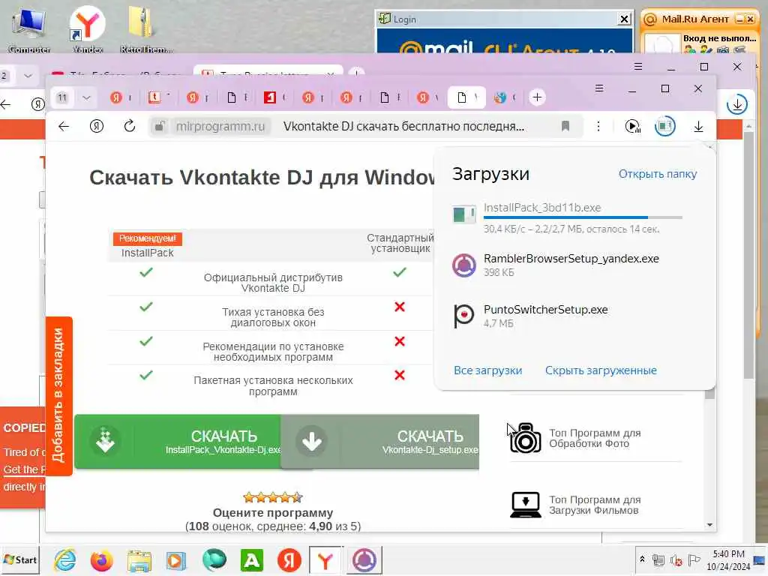Click Скрыть загруженные link
The height and width of the screenshot is (576, 768).
coord(601,370)
